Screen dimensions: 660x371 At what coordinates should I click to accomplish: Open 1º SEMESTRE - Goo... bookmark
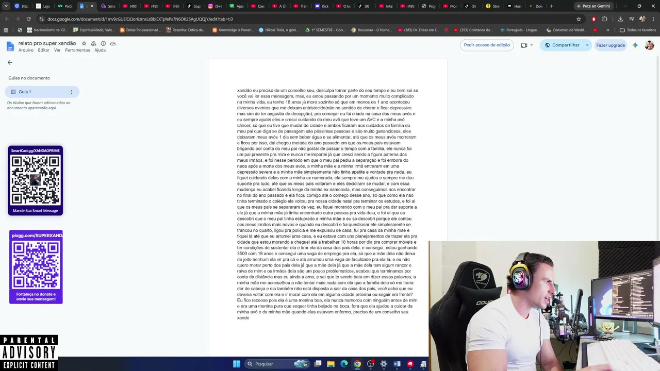point(325,30)
